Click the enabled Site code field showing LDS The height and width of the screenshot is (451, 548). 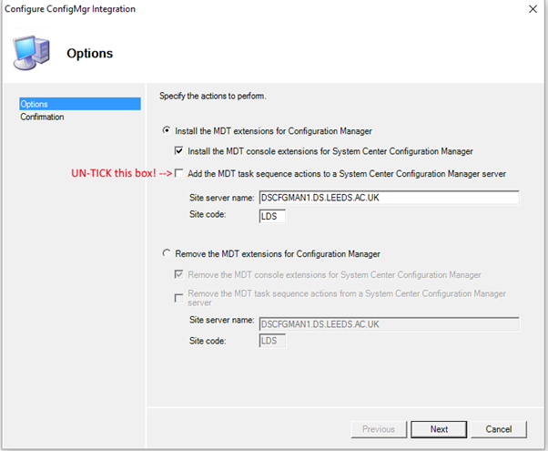click(272, 216)
